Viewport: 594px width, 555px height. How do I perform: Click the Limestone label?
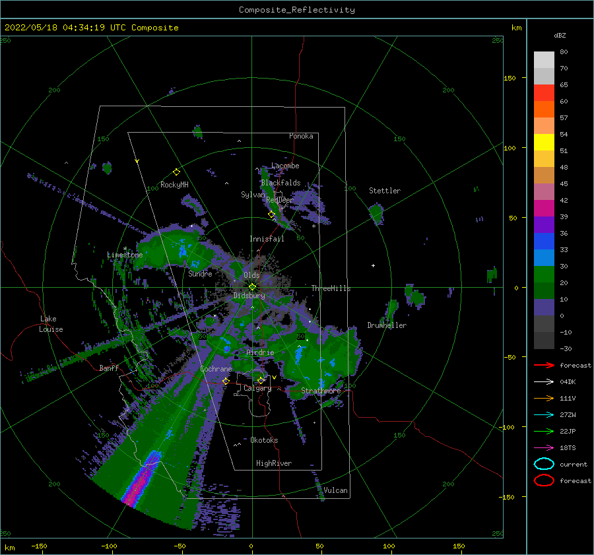tap(125, 255)
